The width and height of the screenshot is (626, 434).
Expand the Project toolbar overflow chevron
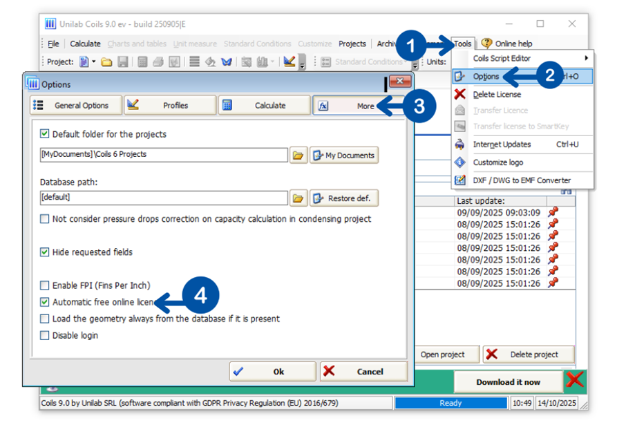(x=302, y=62)
